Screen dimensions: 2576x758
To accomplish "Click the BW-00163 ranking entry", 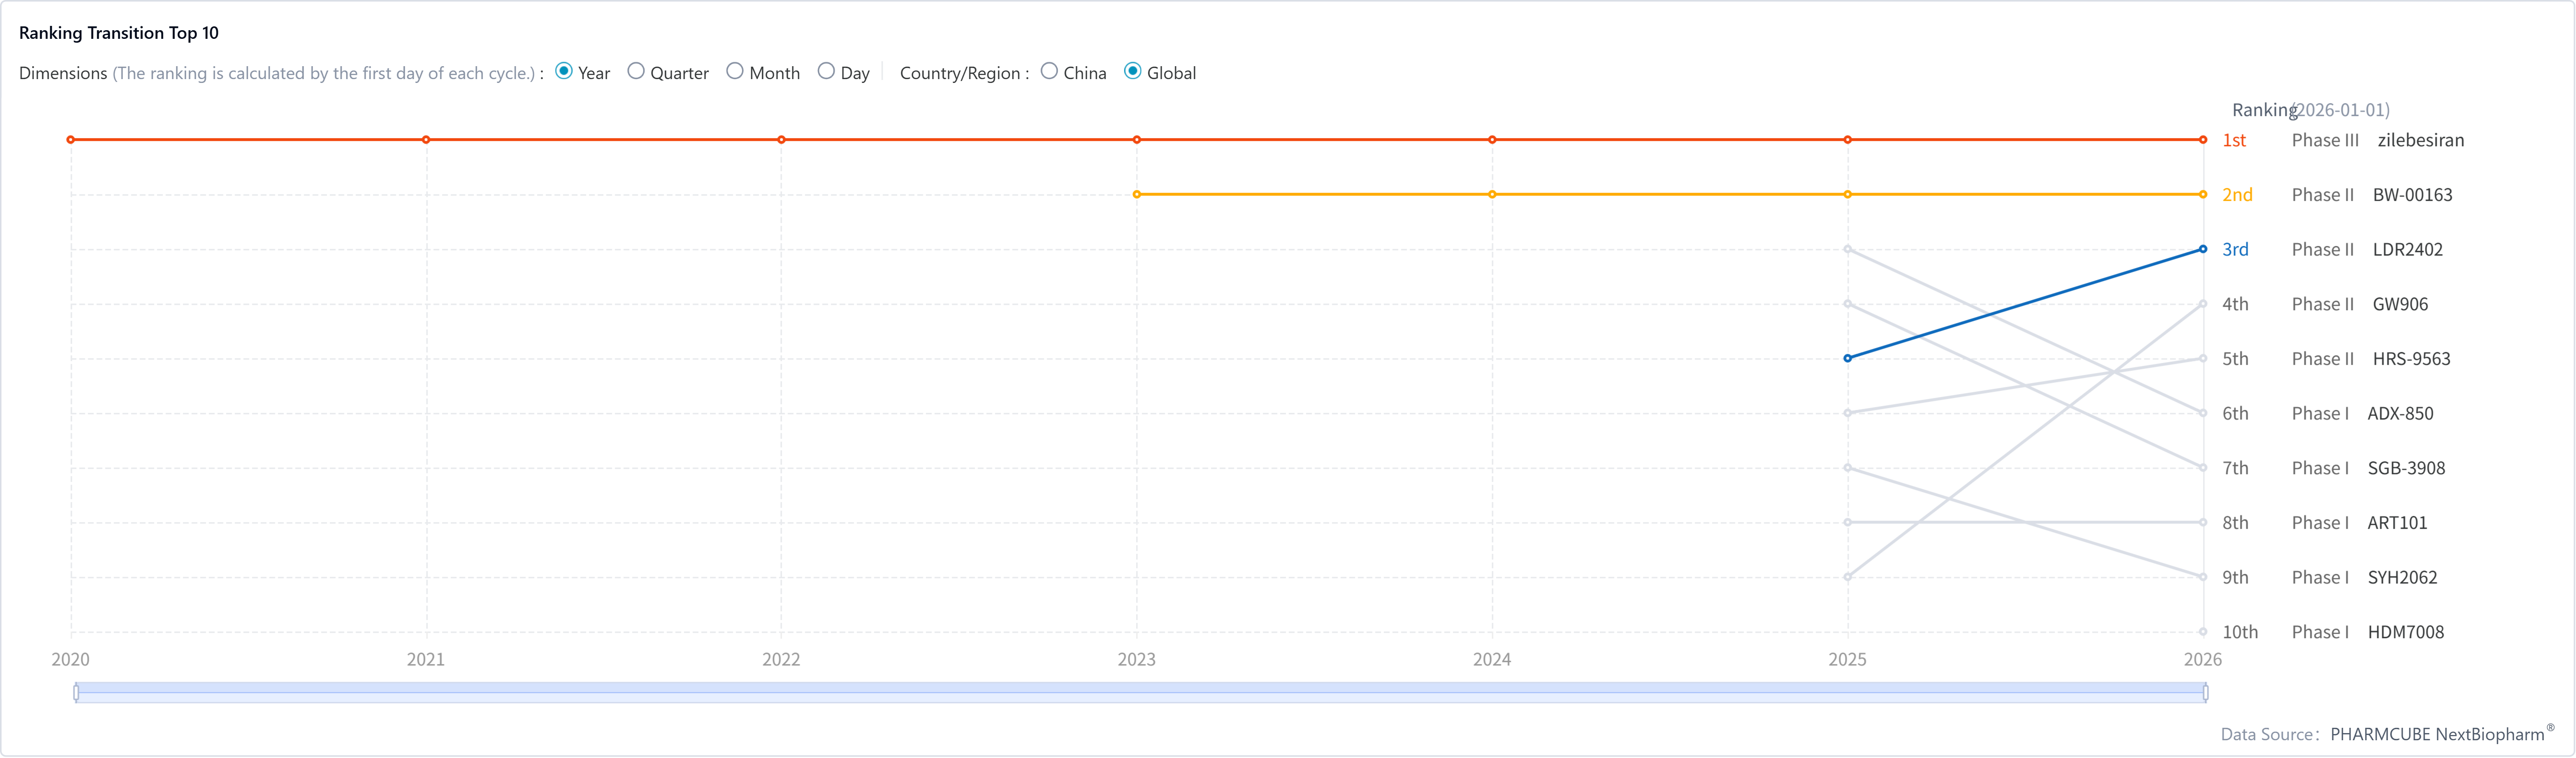I will pyautogui.click(x=2412, y=196).
